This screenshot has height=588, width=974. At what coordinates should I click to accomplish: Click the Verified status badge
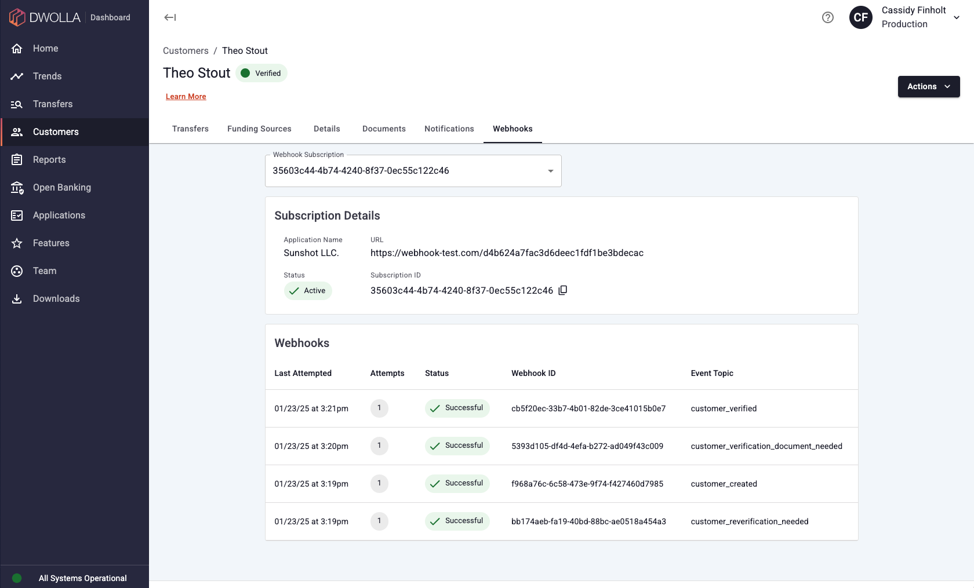click(x=261, y=73)
